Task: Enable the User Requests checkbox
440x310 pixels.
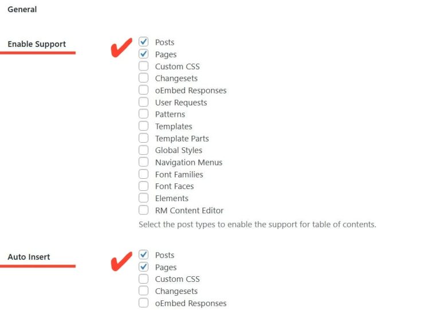Action: point(143,102)
